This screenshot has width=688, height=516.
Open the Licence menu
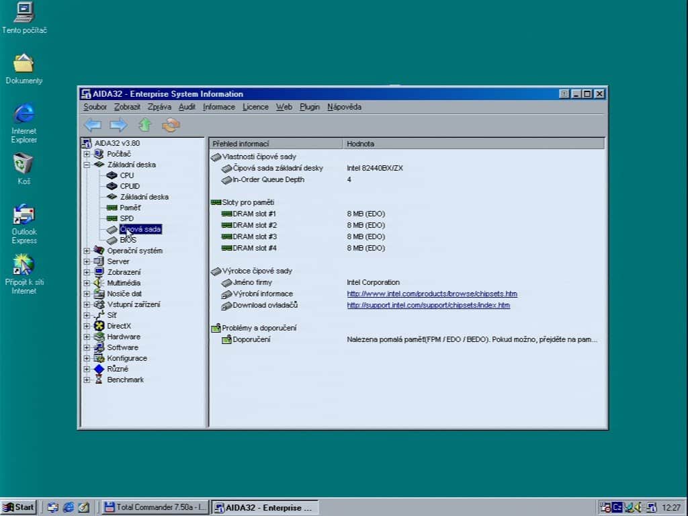pos(255,107)
